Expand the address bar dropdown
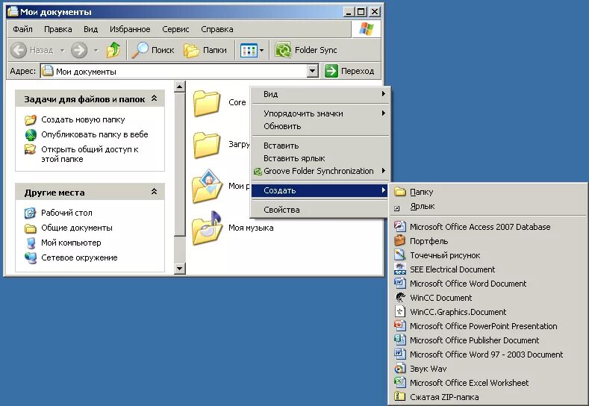The width and height of the screenshot is (589, 406). tap(313, 71)
